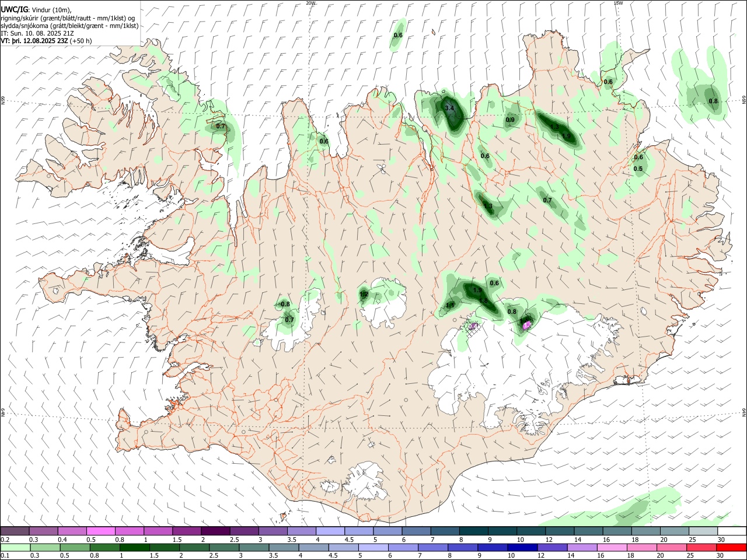Pick the 0.3 green rain scale swatch
The height and width of the screenshot is (560, 747).
45,548
